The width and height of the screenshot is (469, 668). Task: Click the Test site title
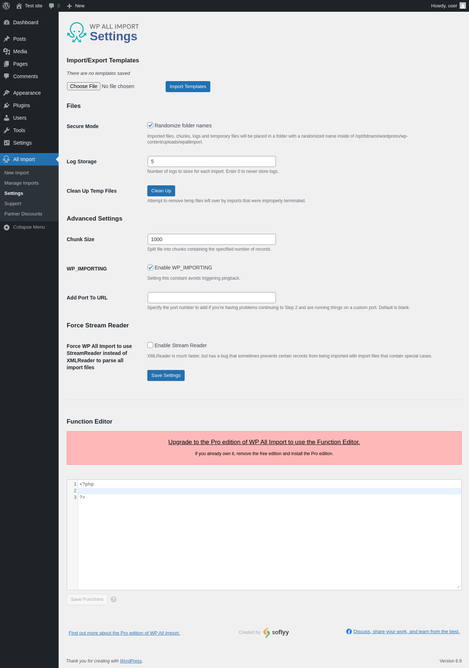pos(34,6)
